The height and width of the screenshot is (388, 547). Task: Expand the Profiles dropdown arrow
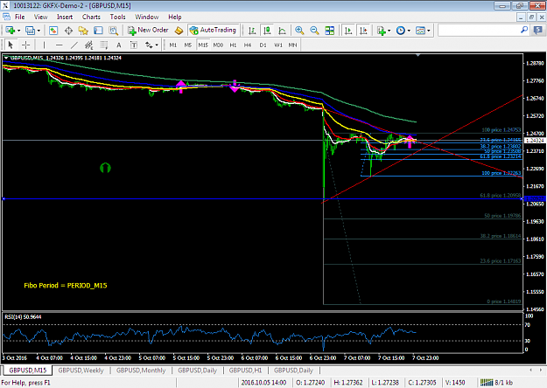39,31
